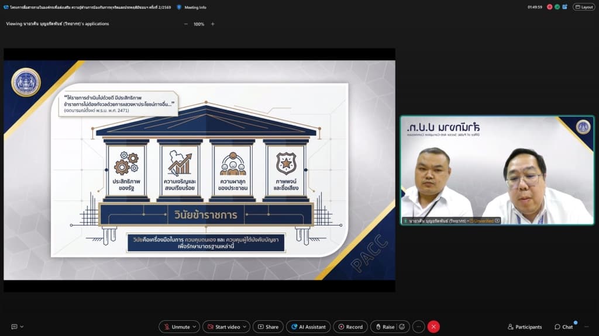
Task: Click the green status indicator icon
Action: pos(557,7)
